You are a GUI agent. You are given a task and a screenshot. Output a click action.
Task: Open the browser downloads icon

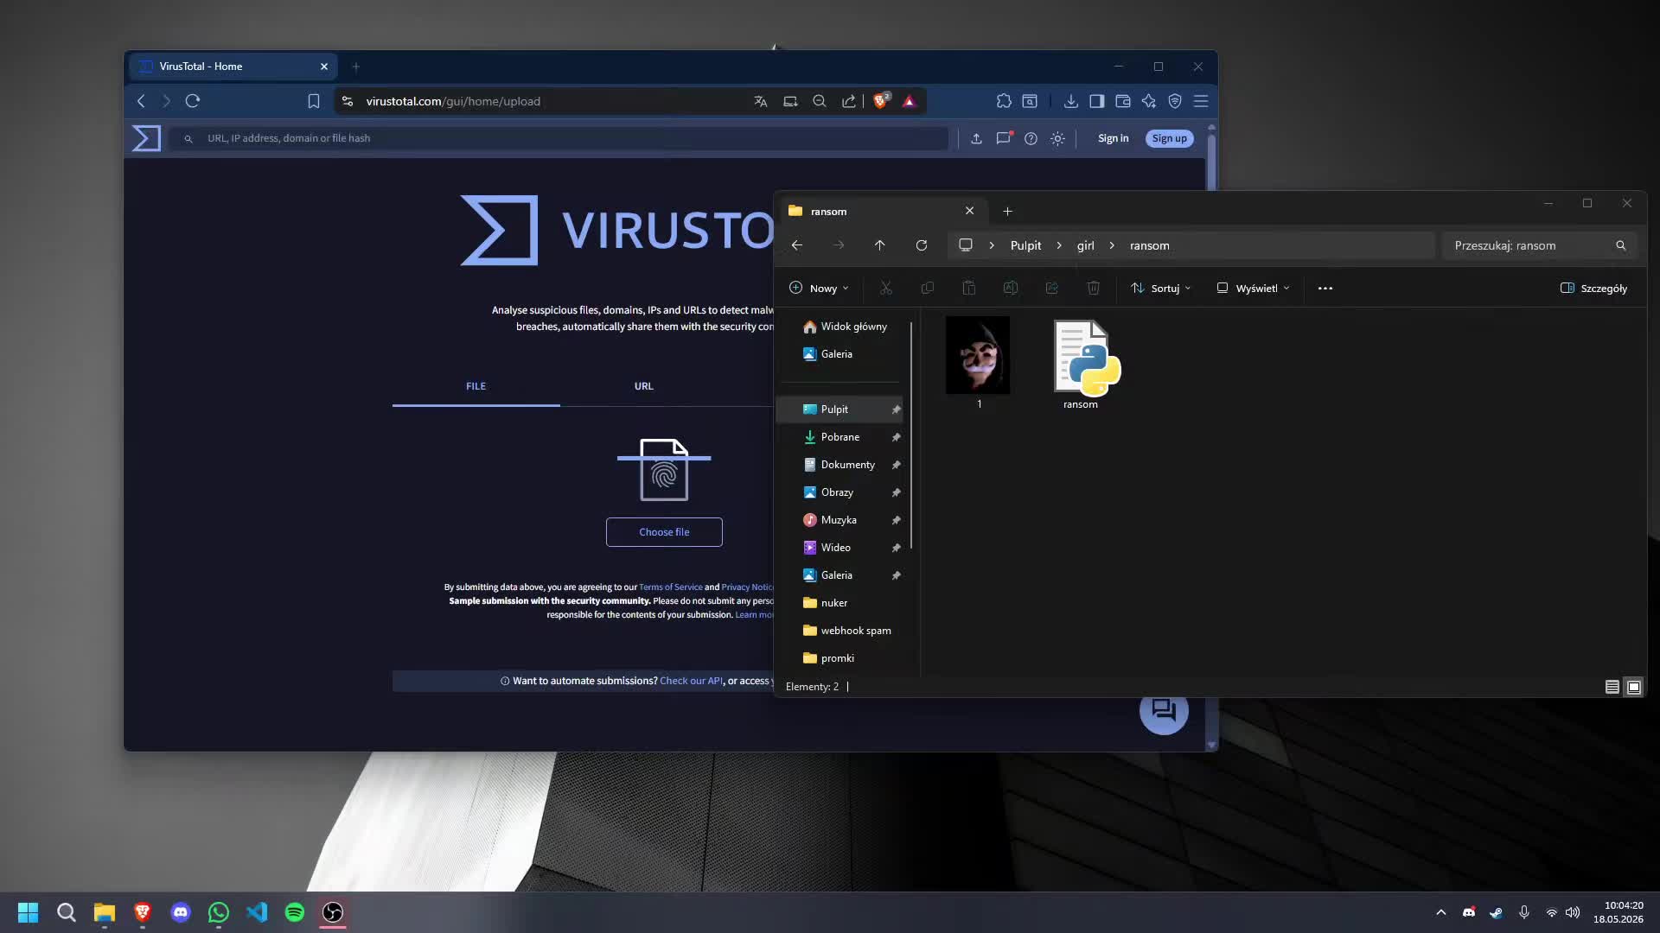coord(1071,101)
